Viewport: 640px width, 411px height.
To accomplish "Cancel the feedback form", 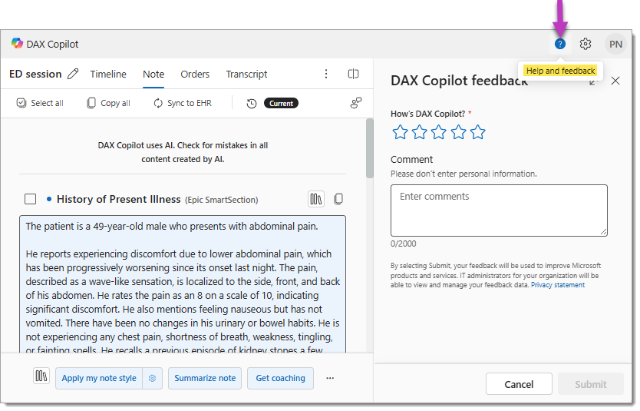I will pos(519,384).
